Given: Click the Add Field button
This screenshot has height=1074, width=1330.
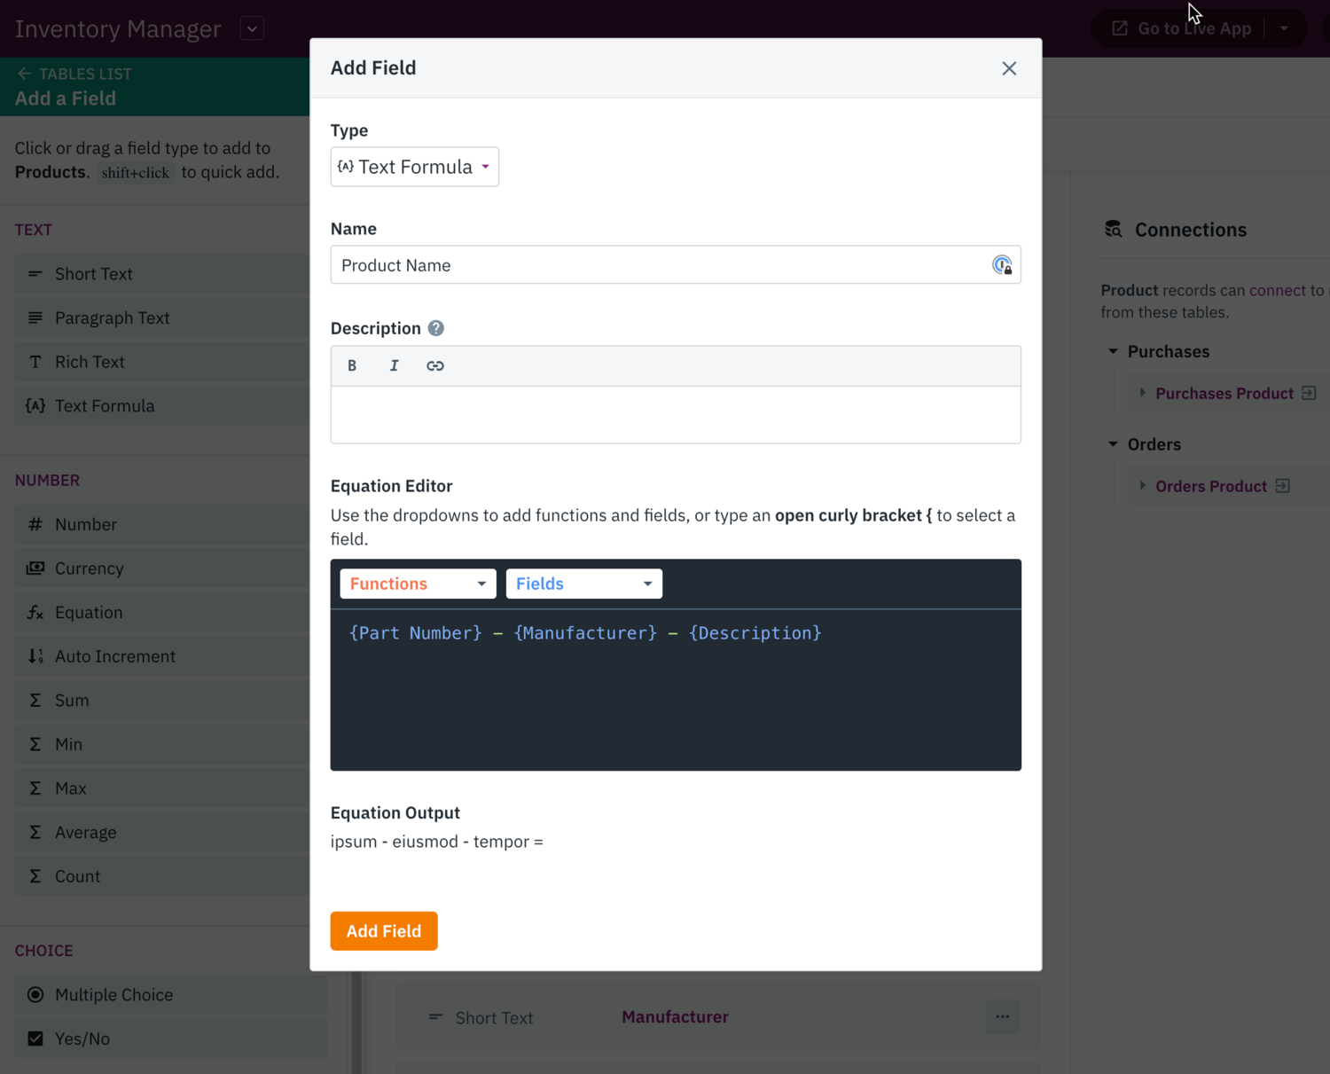Looking at the screenshot, I should pyautogui.click(x=383, y=930).
